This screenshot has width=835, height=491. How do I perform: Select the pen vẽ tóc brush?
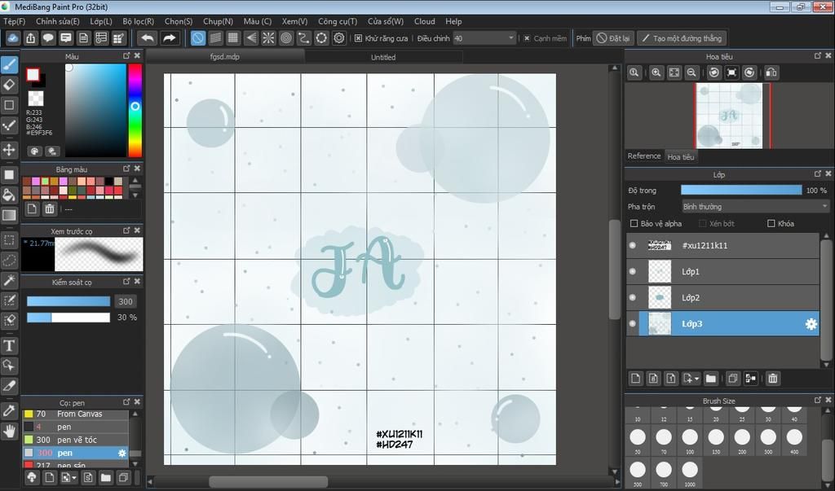pyautogui.click(x=76, y=440)
